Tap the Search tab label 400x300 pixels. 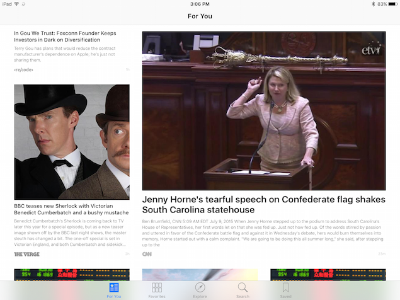point(243,296)
